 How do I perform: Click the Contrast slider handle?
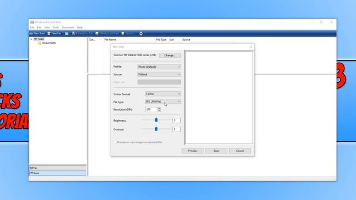[x=156, y=129]
